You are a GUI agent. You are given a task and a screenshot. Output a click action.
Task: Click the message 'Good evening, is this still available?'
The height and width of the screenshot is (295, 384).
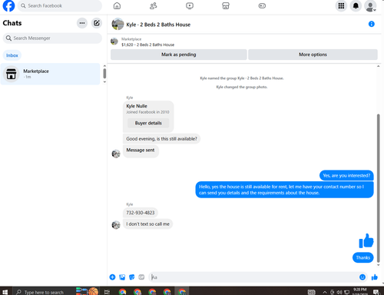point(161,139)
